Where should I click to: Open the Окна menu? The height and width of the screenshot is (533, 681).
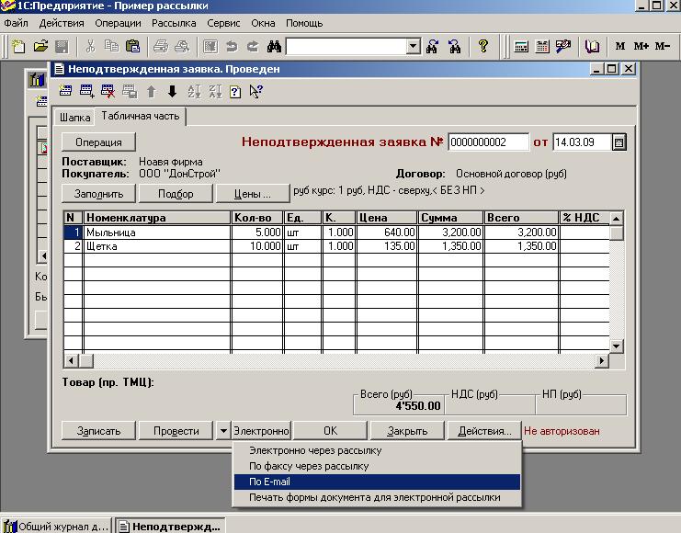click(263, 23)
